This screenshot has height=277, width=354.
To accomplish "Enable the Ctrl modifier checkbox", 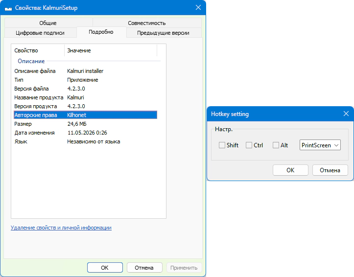I will click(x=249, y=145).
